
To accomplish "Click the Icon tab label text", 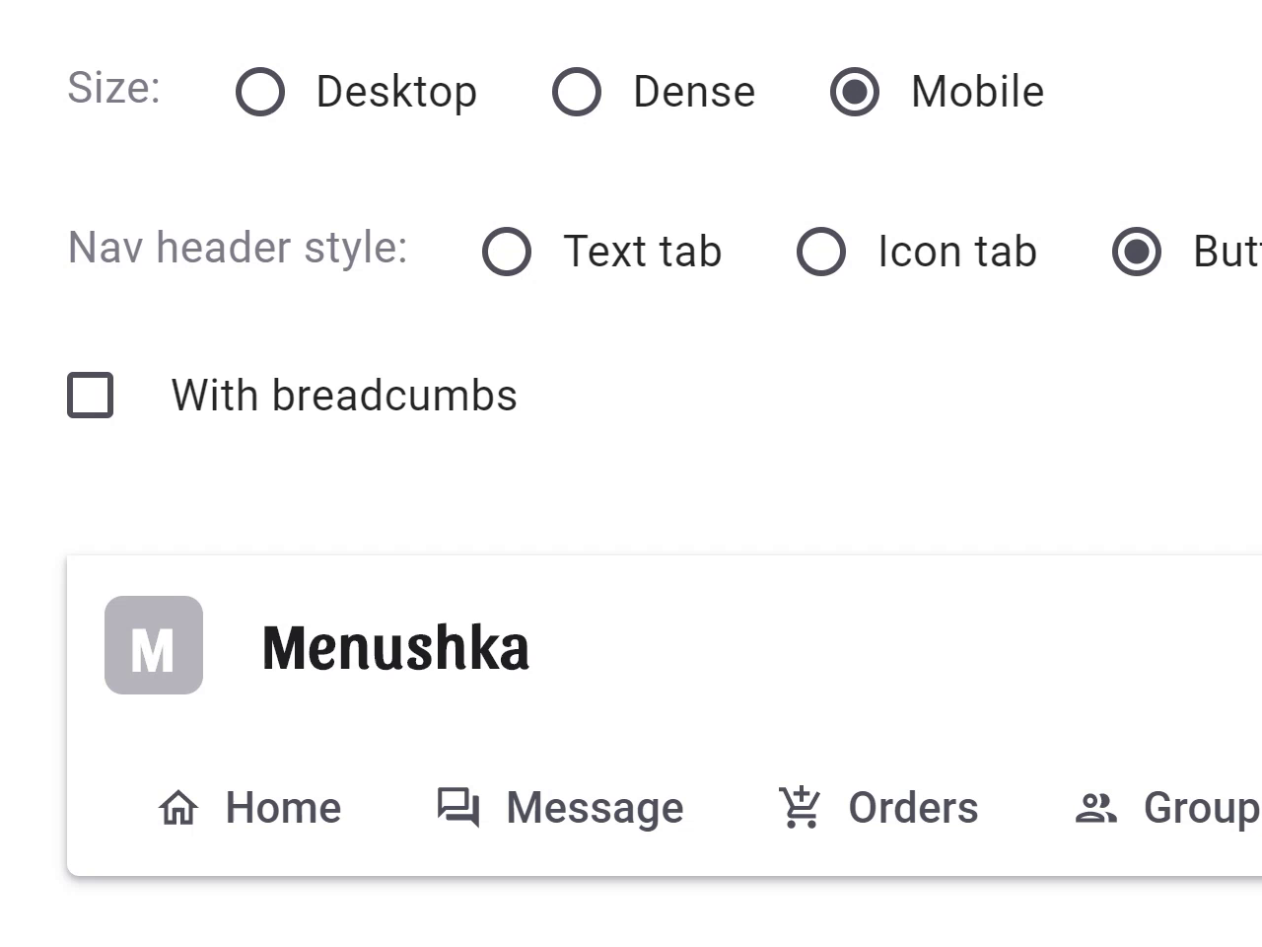I will pyautogui.click(x=957, y=252).
